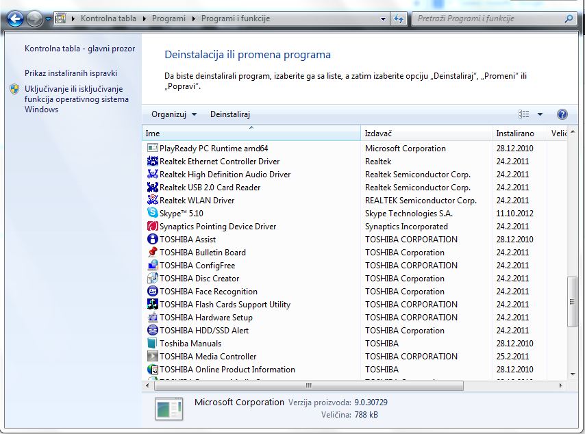Expand the arrow after Kontrolna tabla breadcrumb
585x434 pixels.
pos(144,18)
